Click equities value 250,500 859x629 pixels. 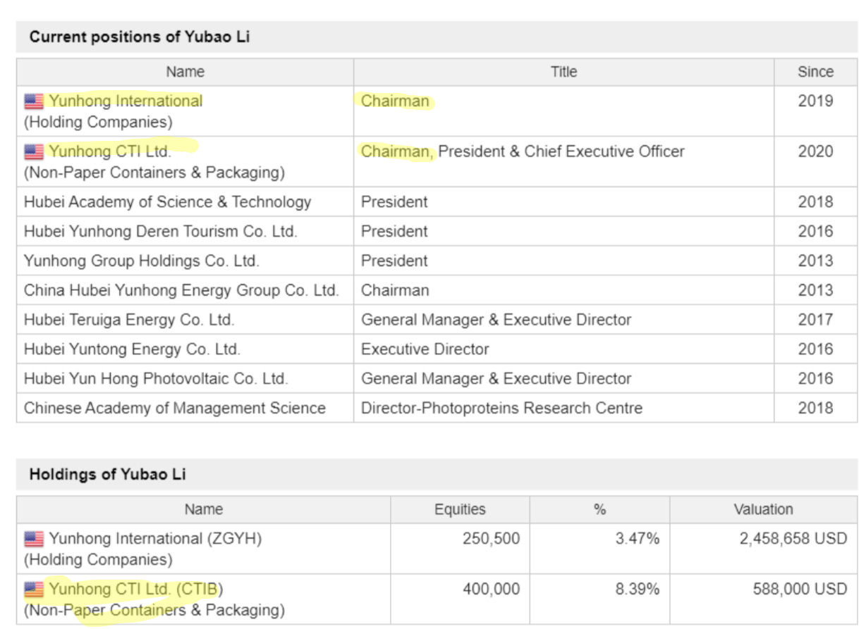pos(491,539)
